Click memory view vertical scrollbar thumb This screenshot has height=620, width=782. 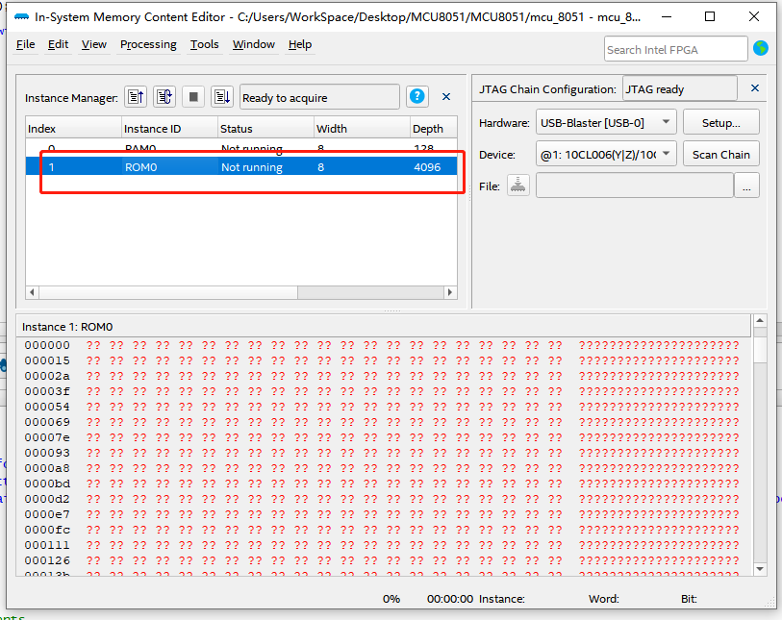(x=760, y=349)
